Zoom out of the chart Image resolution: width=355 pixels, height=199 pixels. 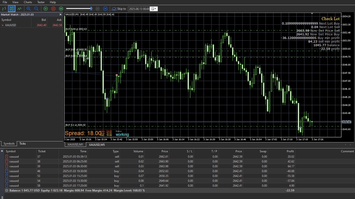[36, 8]
